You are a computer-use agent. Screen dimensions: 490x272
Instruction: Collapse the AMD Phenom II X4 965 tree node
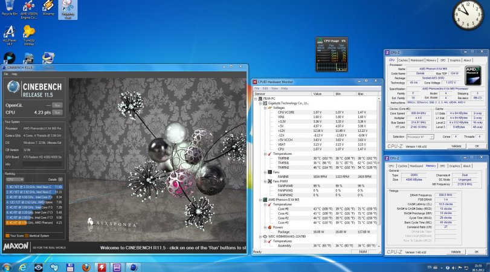(260, 200)
